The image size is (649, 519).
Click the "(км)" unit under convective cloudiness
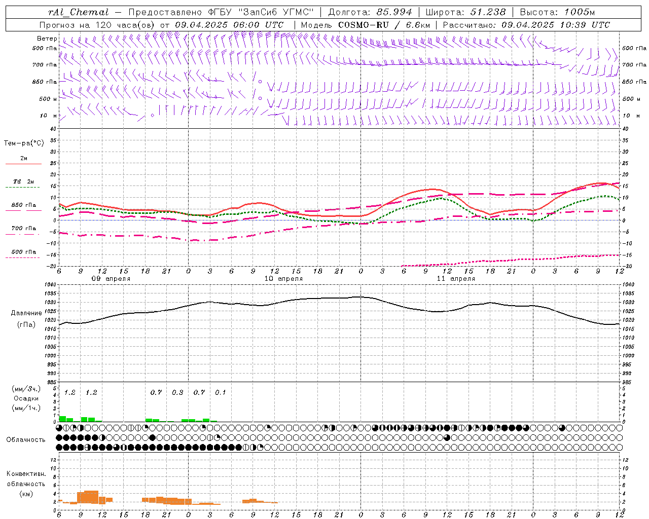click(x=26, y=494)
